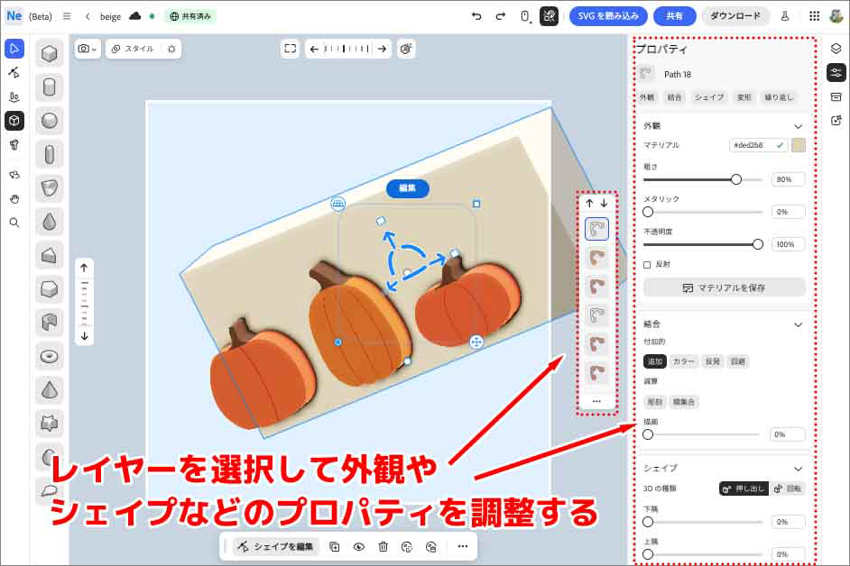Select the arrow selection tool

coord(13,49)
